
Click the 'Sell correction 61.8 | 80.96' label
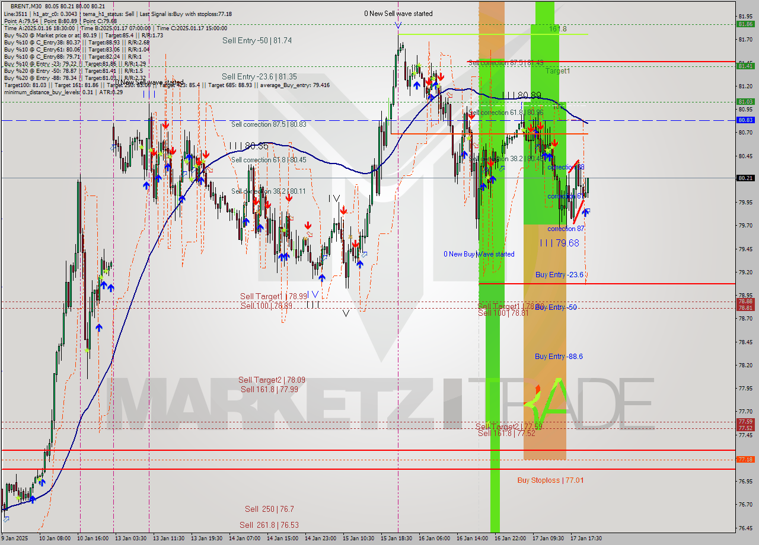coord(506,113)
